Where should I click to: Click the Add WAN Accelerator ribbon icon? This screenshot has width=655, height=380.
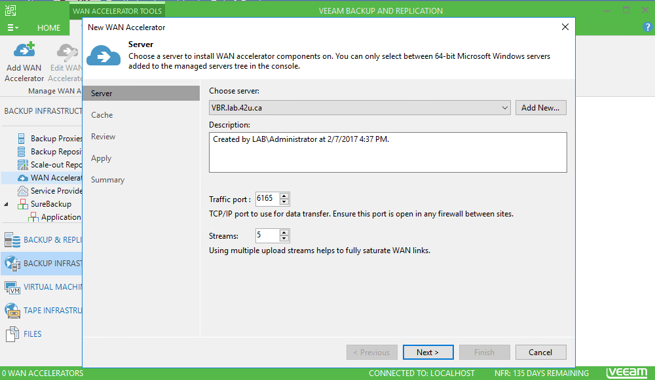point(24,51)
